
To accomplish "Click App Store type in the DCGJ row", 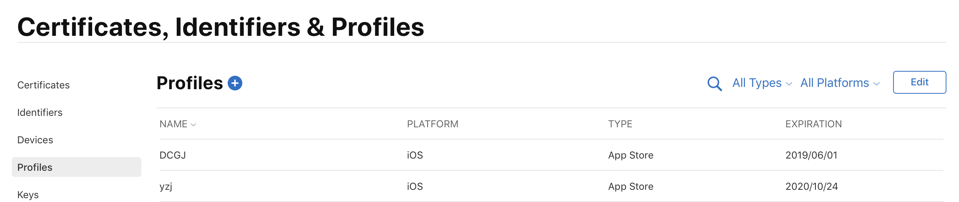I will [631, 155].
